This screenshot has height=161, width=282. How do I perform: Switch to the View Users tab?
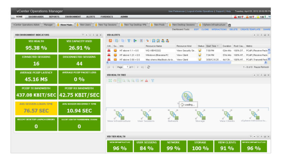click(x=84, y=25)
